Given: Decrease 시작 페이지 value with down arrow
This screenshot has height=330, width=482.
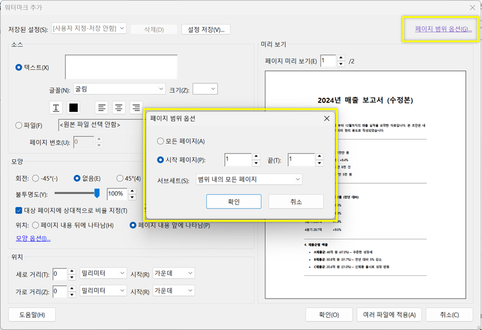Looking at the screenshot, I should click(x=256, y=163).
